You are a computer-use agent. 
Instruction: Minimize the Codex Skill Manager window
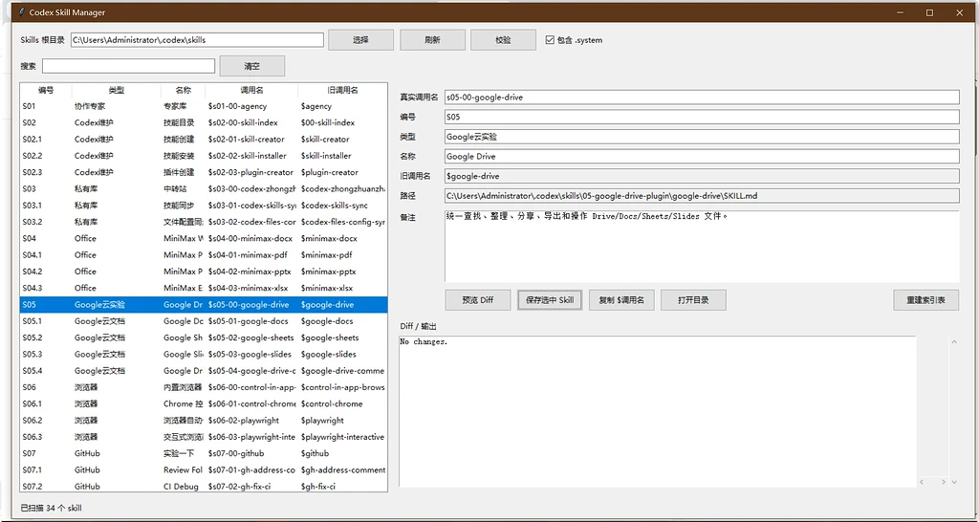(901, 12)
